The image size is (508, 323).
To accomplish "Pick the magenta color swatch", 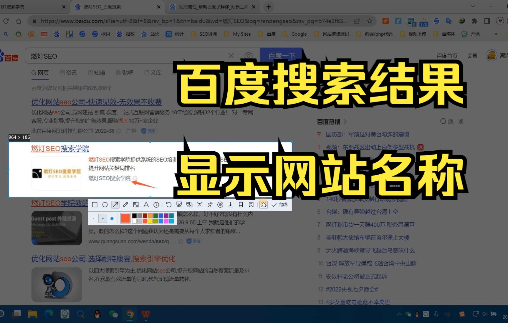I will 166,221.
